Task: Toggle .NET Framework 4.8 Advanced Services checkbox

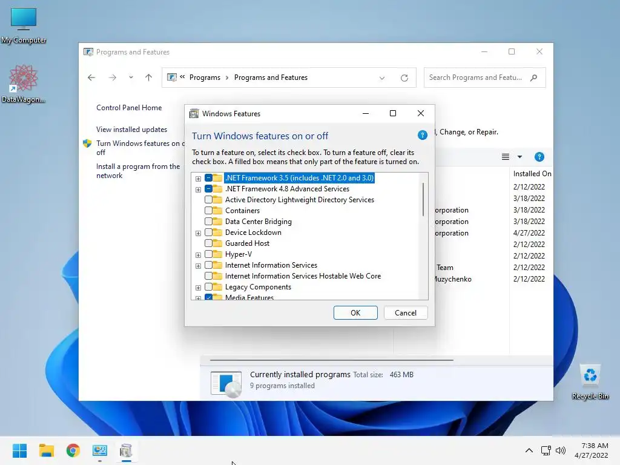Action: tap(208, 189)
